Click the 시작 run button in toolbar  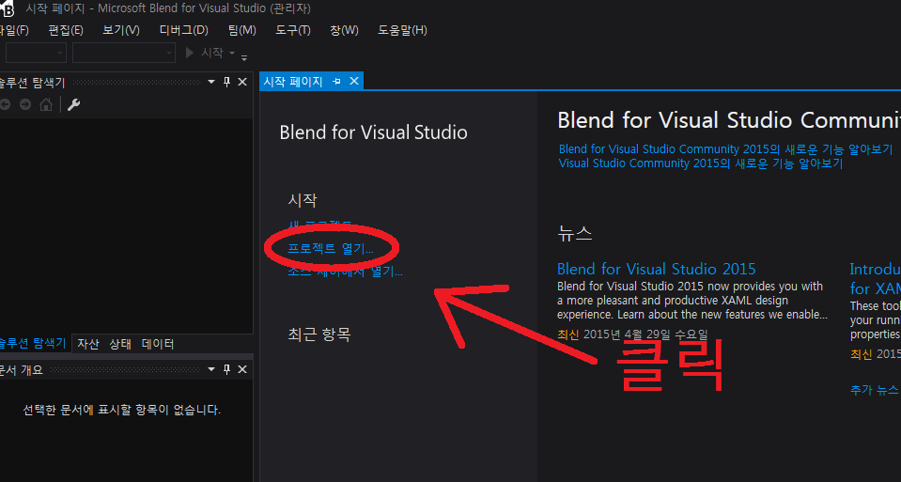point(204,53)
